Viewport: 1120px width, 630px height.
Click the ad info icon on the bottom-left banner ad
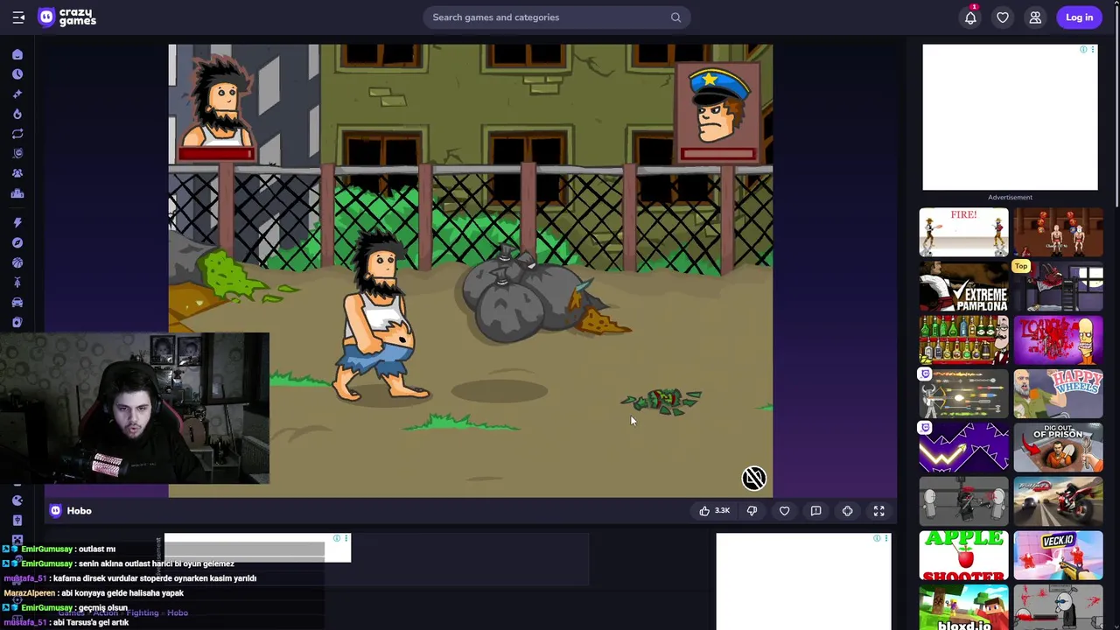click(x=337, y=538)
